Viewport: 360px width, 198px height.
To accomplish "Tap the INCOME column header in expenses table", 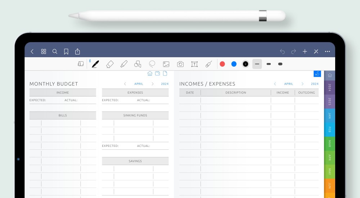I will (283, 93).
